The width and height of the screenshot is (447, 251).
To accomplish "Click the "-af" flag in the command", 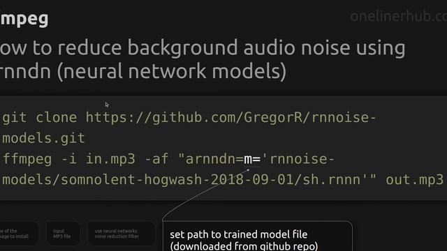I will coord(156,159).
